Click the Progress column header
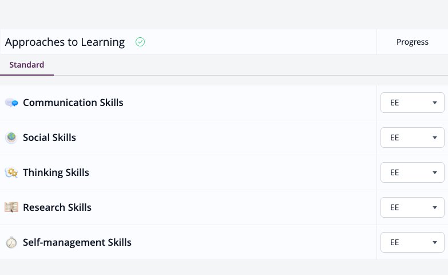 click(x=413, y=42)
